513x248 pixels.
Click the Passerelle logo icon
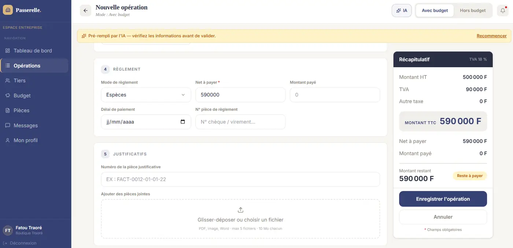(x=8, y=10)
